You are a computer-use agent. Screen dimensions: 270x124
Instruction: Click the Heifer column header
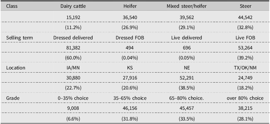[130, 6]
